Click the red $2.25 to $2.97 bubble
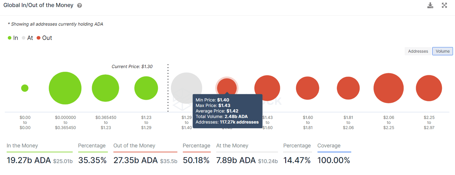 (x=429, y=88)
